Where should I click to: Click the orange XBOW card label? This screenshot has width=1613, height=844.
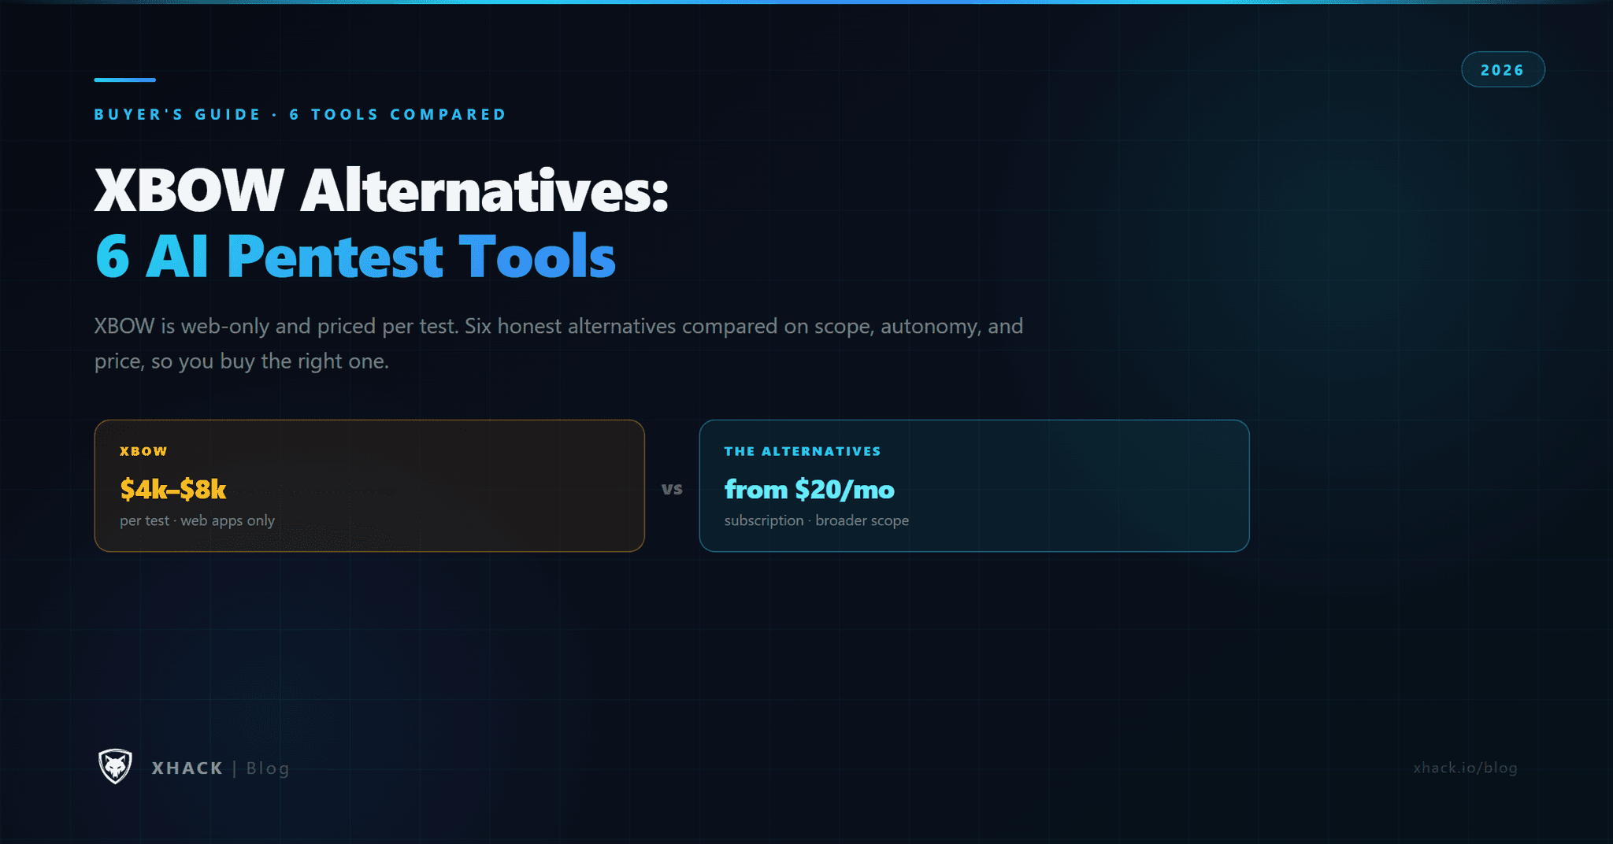coord(143,451)
